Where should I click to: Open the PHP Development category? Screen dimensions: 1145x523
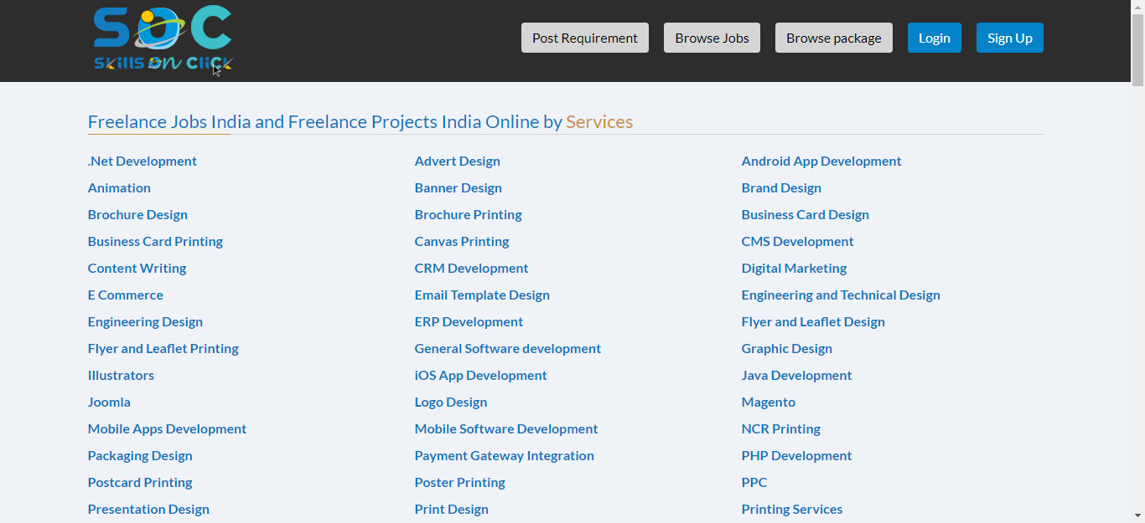(795, 455)
